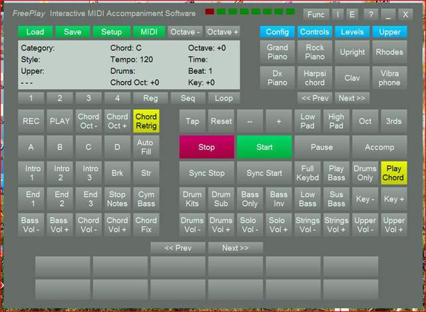Open the Func menu button

316,14
